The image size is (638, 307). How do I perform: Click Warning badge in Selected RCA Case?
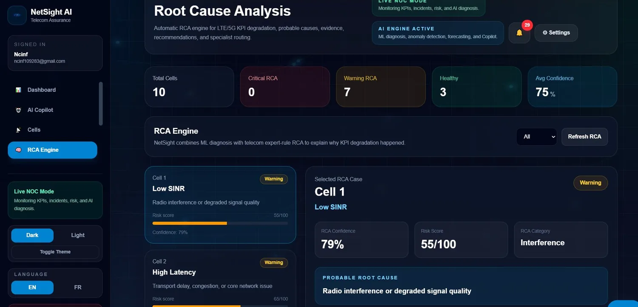tap(590, 183)
